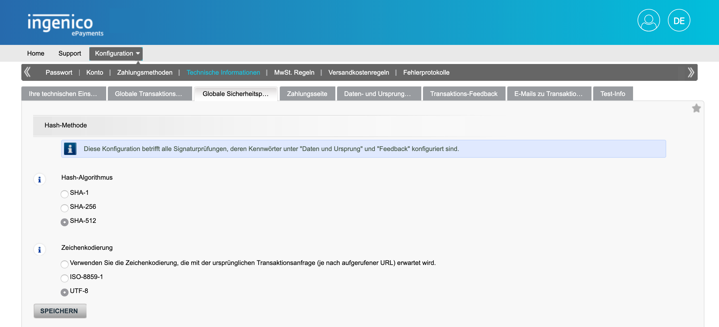
Task: Select the SHA-512 radio button
Action: click(65, 222)
